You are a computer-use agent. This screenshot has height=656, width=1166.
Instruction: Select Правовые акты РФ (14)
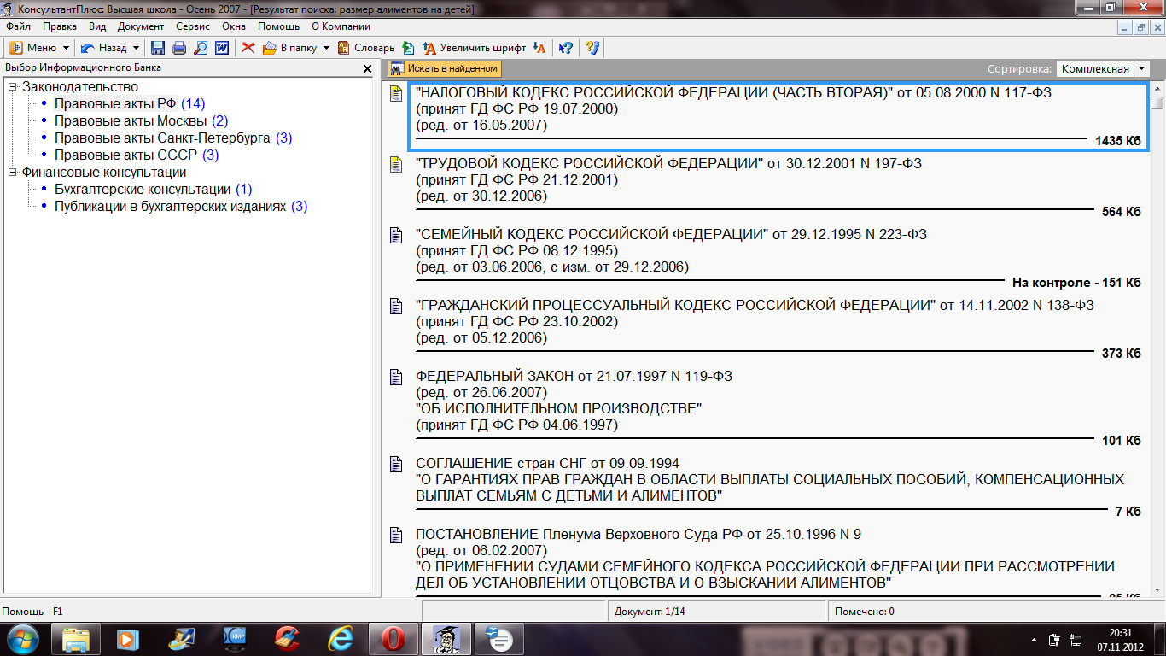point(130,104)
